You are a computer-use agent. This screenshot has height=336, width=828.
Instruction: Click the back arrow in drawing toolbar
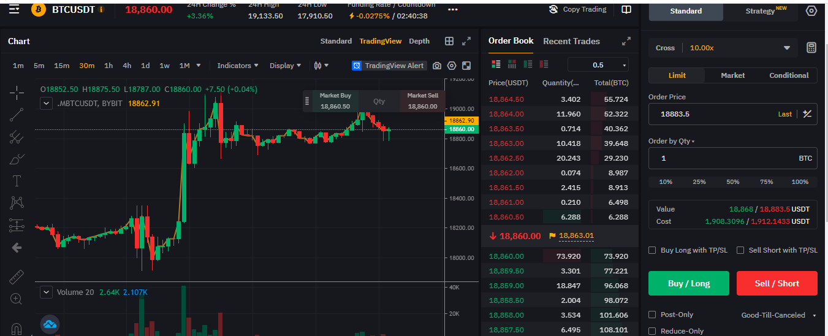pyautogui.click(x=17, y=248)
